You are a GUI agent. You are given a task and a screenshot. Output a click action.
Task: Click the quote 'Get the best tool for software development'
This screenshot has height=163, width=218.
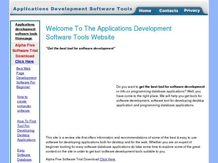pyautogui.click(x=80, y=48)
